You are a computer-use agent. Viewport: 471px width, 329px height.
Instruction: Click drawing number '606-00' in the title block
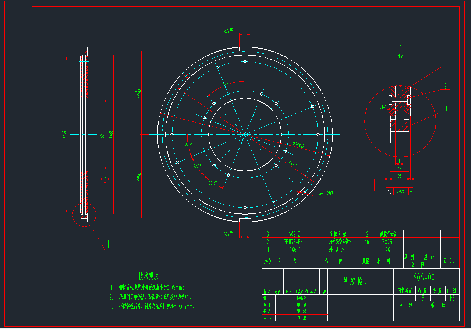click(424, 278)
